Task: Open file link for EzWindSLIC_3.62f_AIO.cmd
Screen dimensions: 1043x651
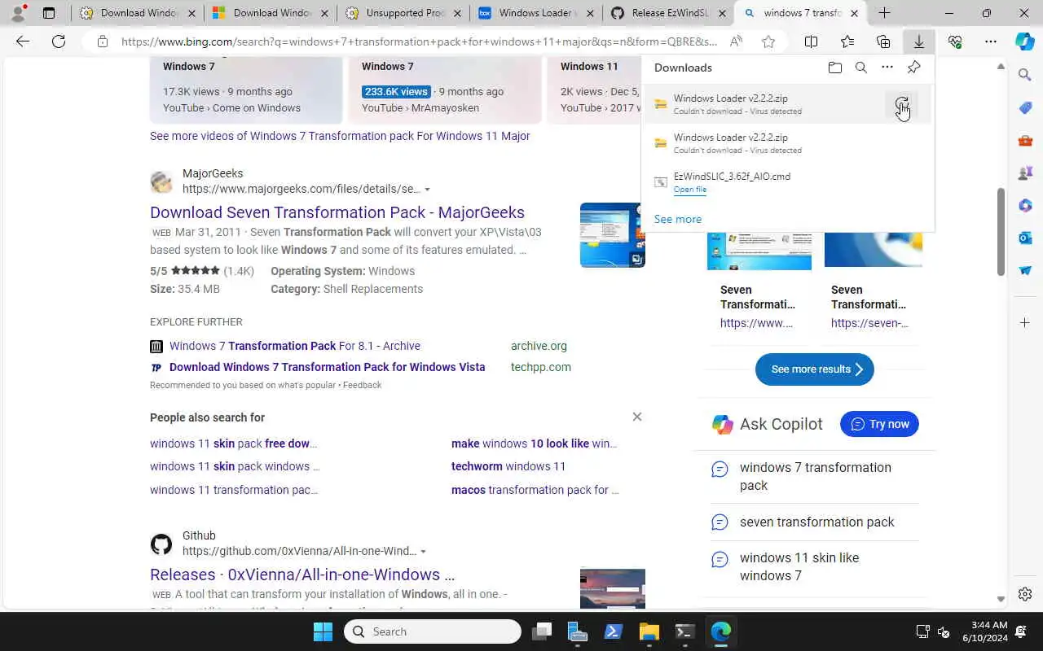Action: pos(690,190)
